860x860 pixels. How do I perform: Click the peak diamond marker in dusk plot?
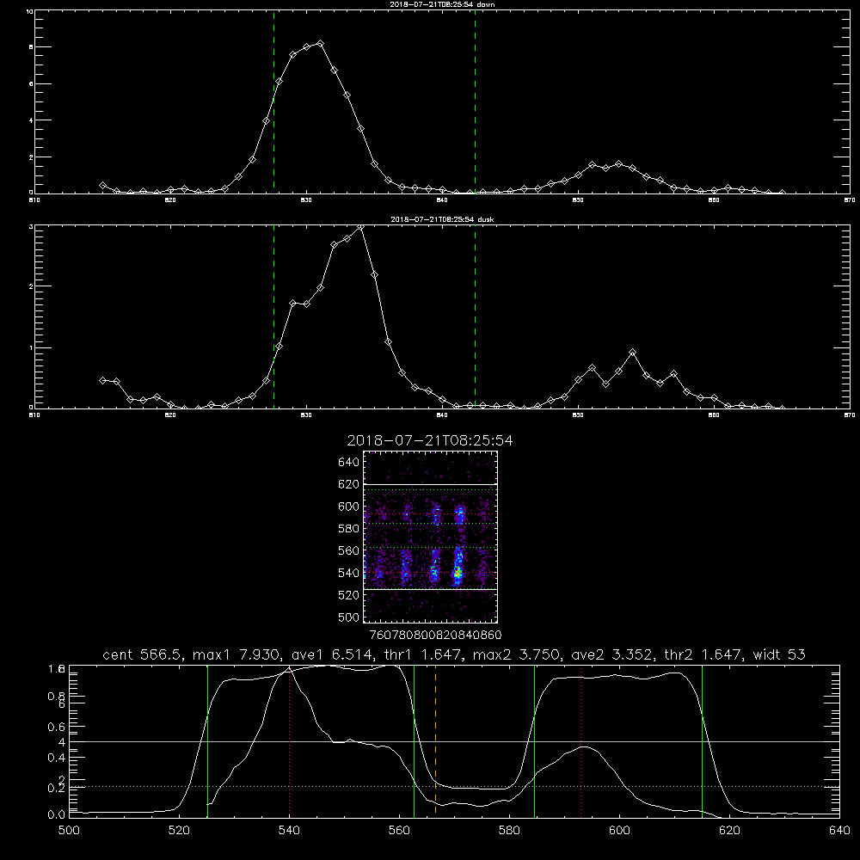[360, 227]
